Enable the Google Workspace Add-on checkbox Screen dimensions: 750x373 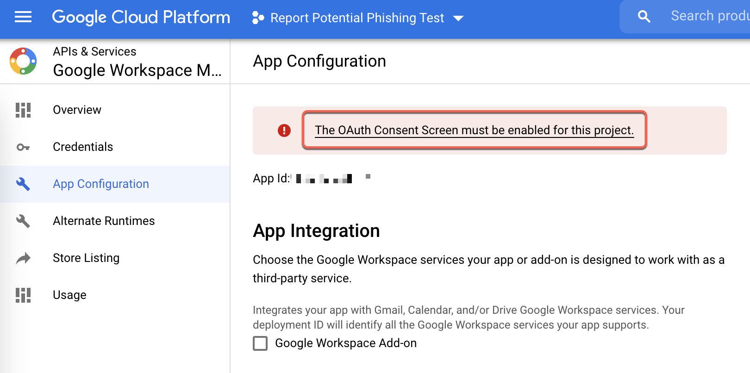point(260,343)
